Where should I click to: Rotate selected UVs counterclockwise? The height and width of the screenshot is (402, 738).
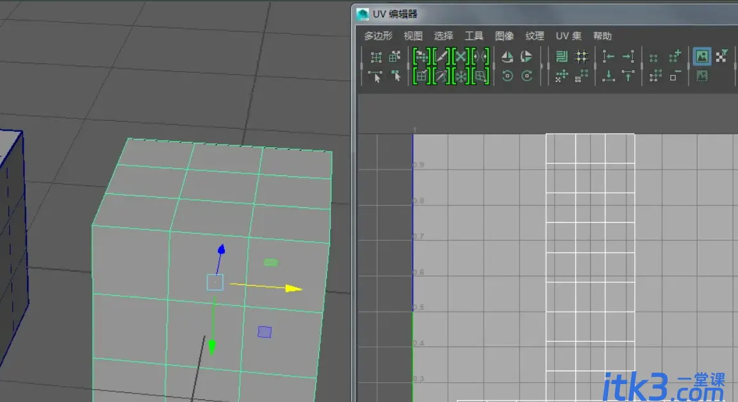point(507,76)
